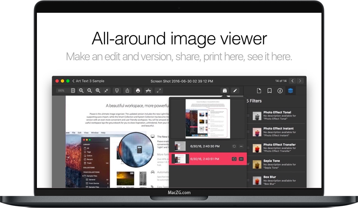This screenshot has height=208, width=358.
Task: Enter edit mode via the pencil icon
Action: [x=235, y=91]
